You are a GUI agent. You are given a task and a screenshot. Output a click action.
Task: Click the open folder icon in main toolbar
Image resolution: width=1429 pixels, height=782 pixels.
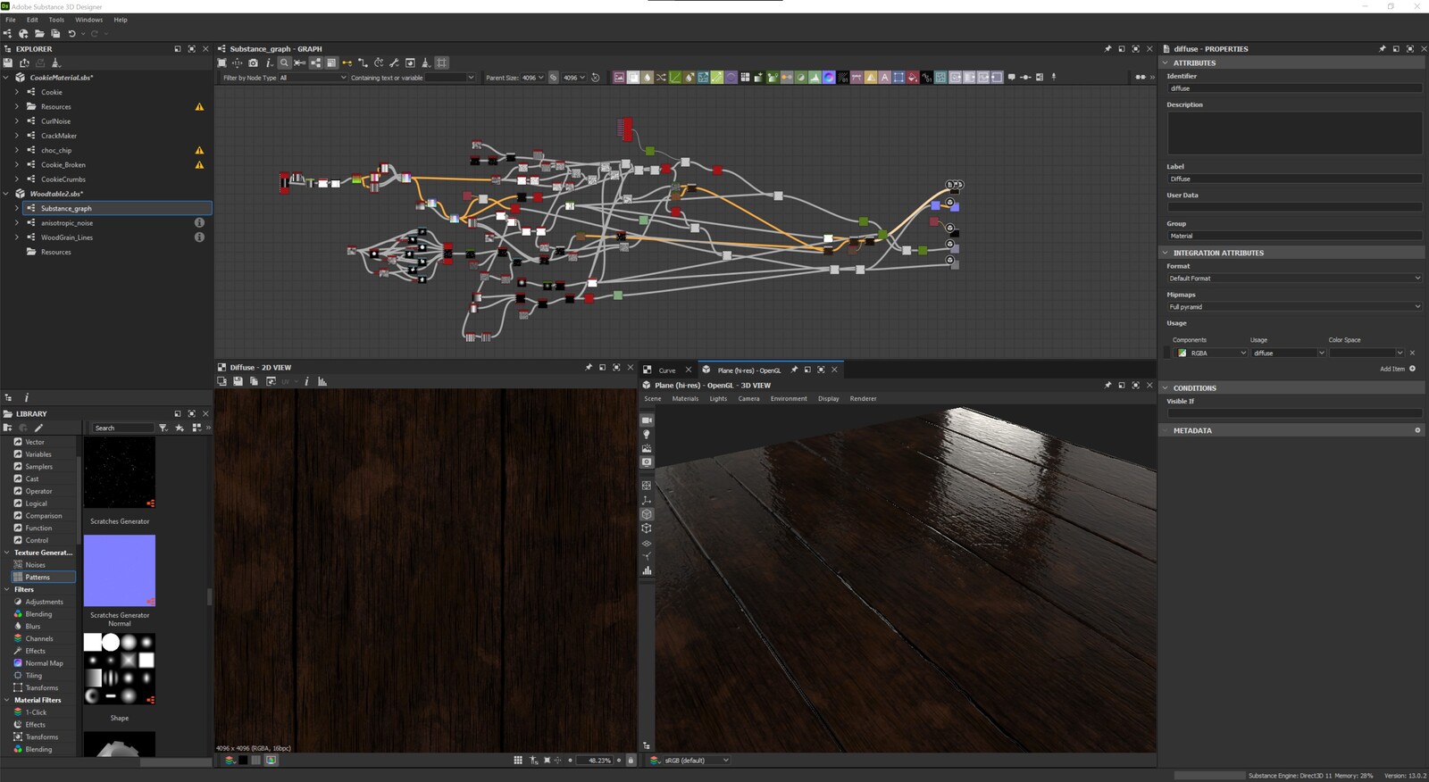[x=39, y=34]
